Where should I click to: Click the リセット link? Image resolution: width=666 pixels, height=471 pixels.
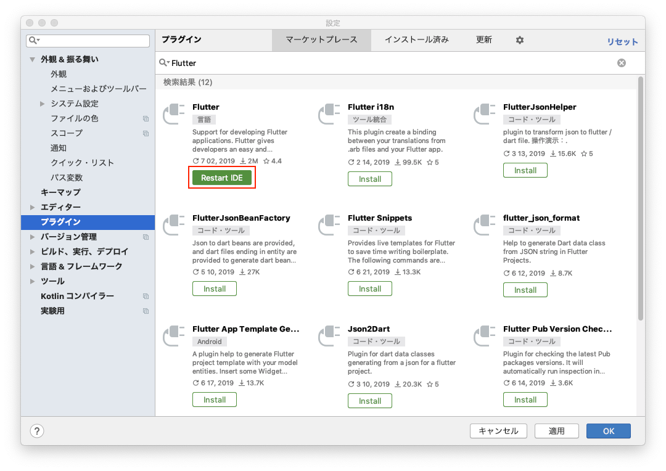pos(622,41)
